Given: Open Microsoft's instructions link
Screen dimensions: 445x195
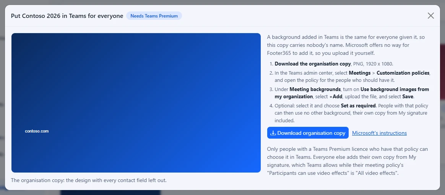Looking at the screenshot, I should click(379, 133).
